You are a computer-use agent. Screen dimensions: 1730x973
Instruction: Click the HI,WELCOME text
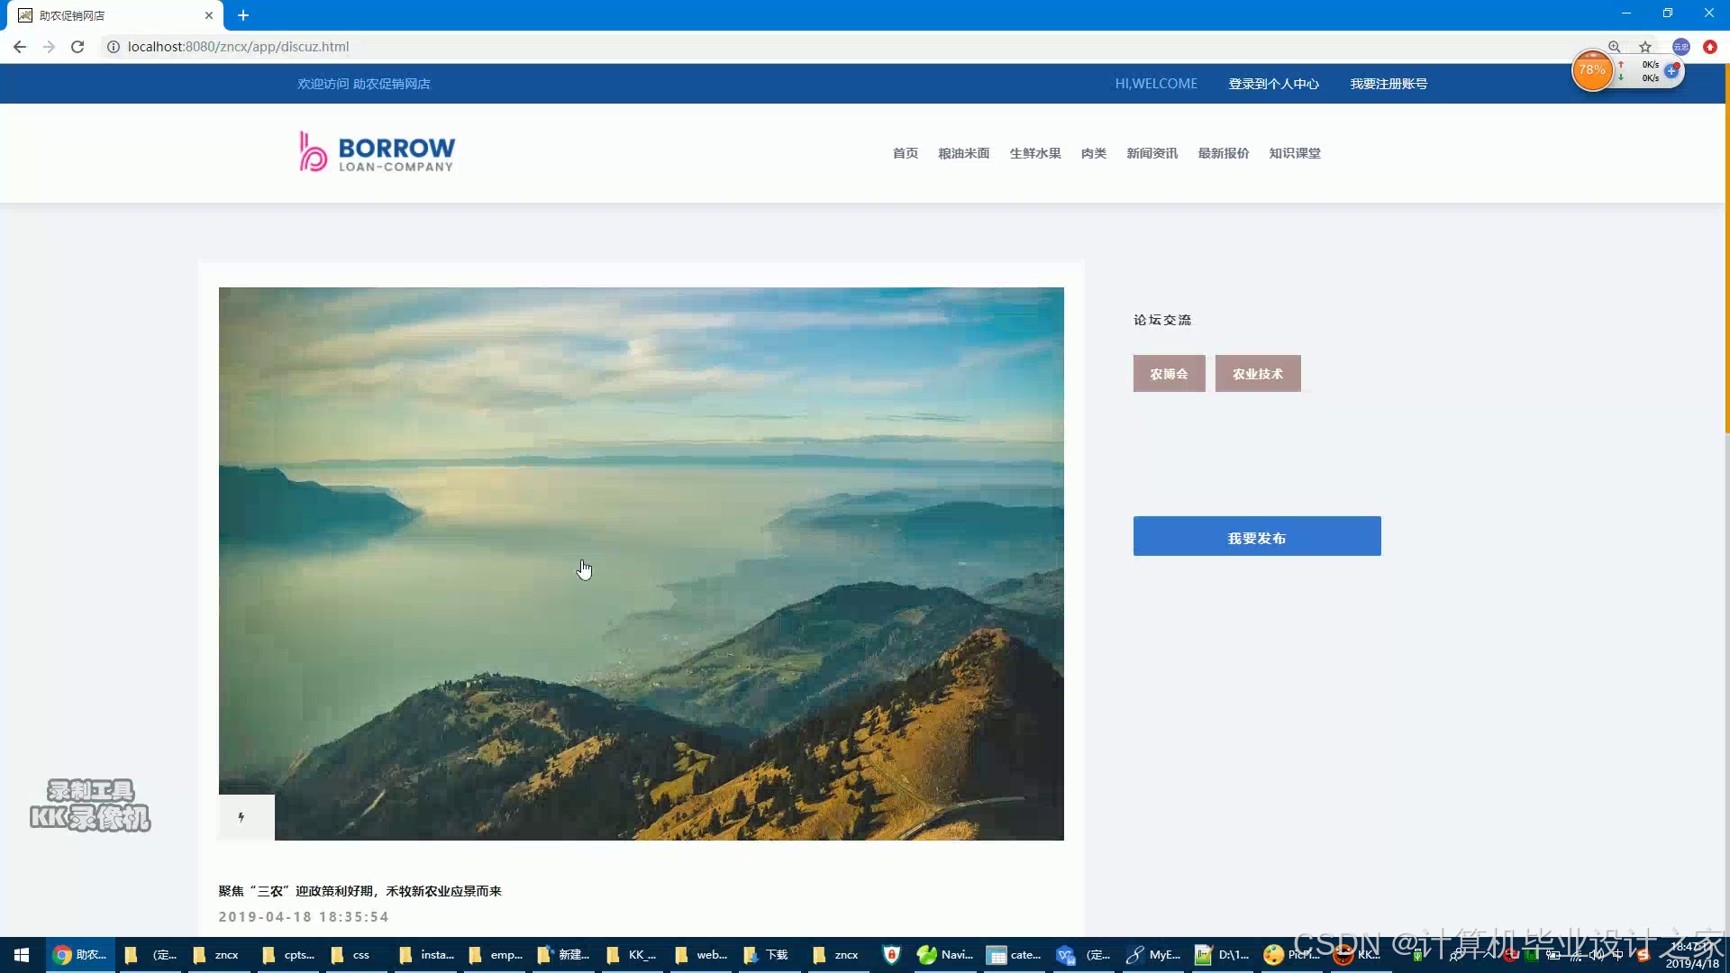click(x=1156, y=84)
